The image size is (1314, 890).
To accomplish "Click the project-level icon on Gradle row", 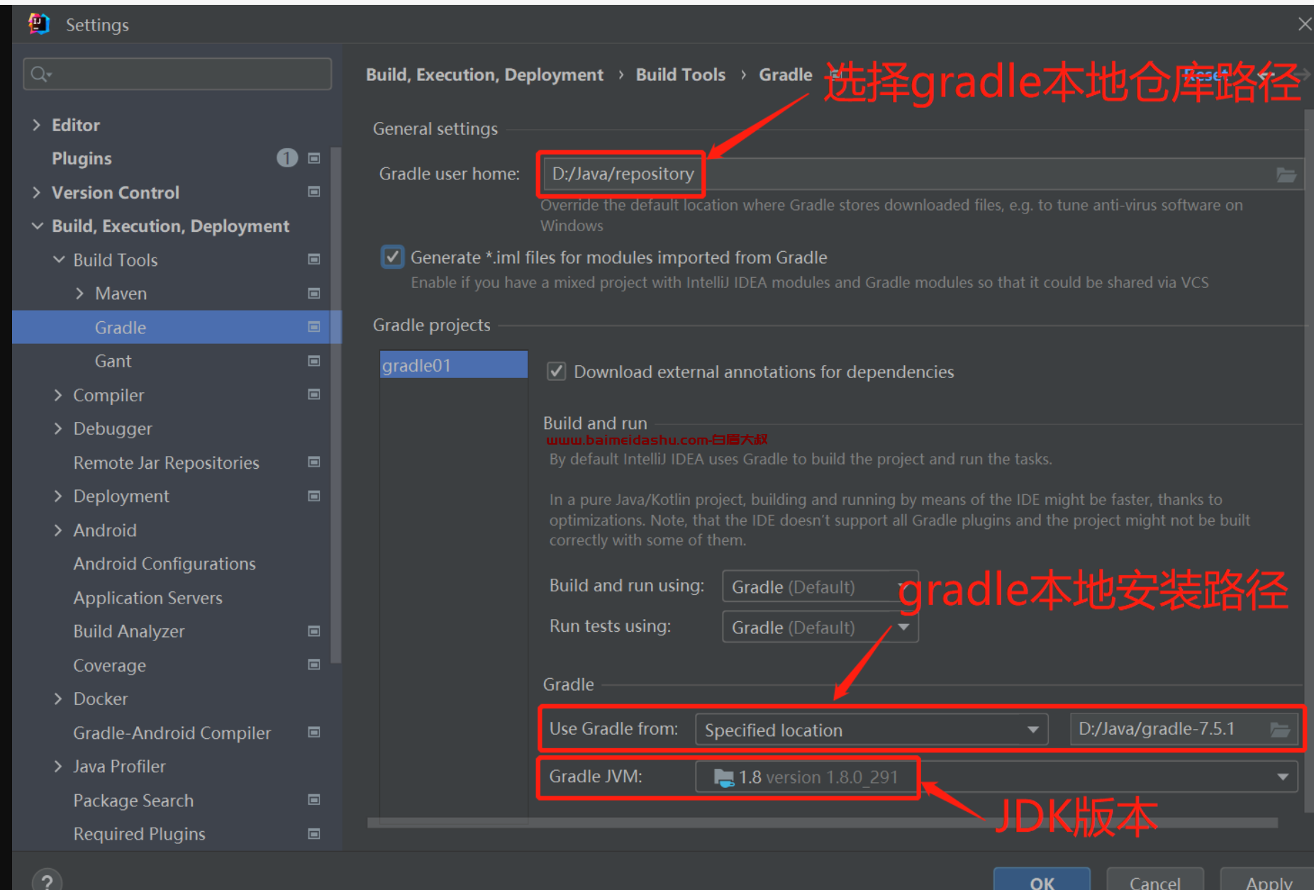I will pyautogui.click(x=314, y=327).
